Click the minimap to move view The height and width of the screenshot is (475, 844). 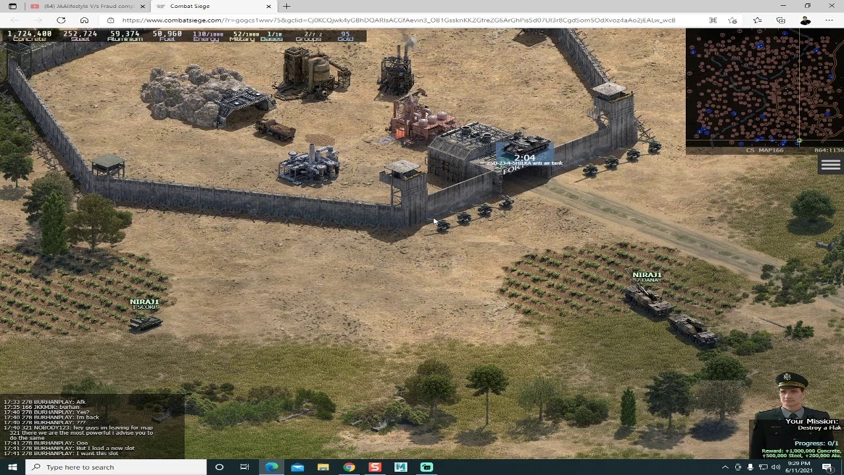[x=764, y=86]
